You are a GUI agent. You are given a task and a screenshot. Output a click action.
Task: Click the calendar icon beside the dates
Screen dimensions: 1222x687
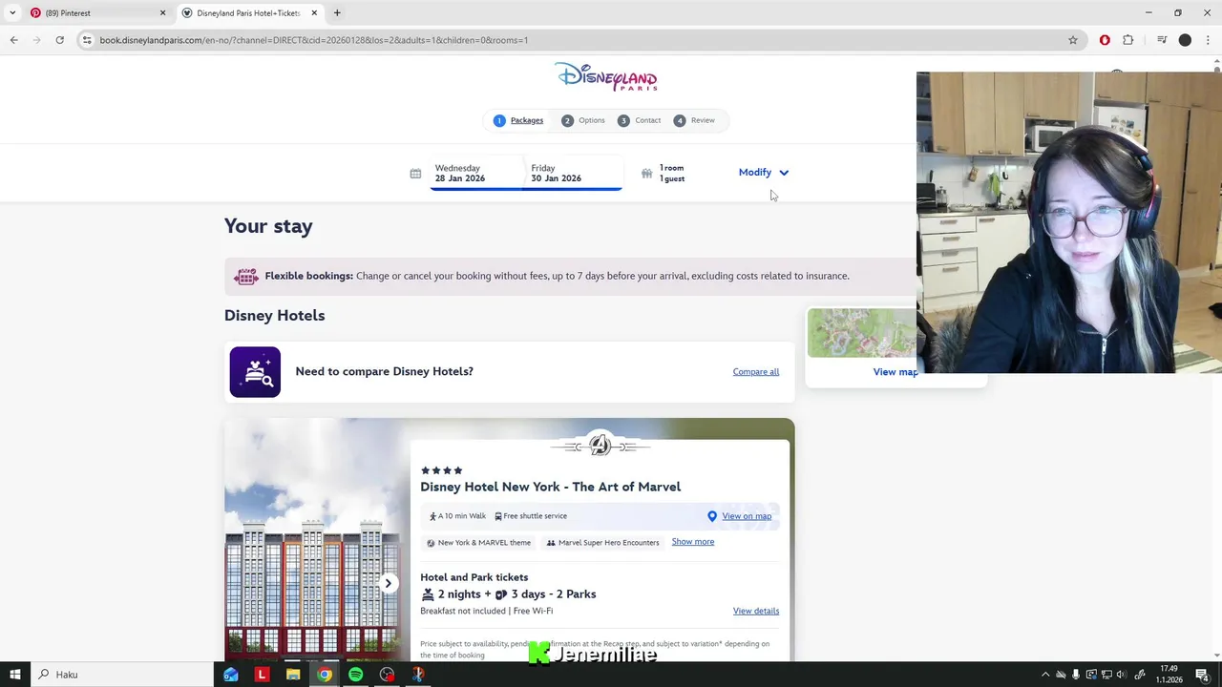point(415,174)
